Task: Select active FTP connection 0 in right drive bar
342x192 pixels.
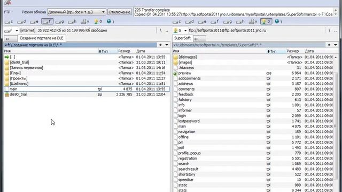Action: 266,21
